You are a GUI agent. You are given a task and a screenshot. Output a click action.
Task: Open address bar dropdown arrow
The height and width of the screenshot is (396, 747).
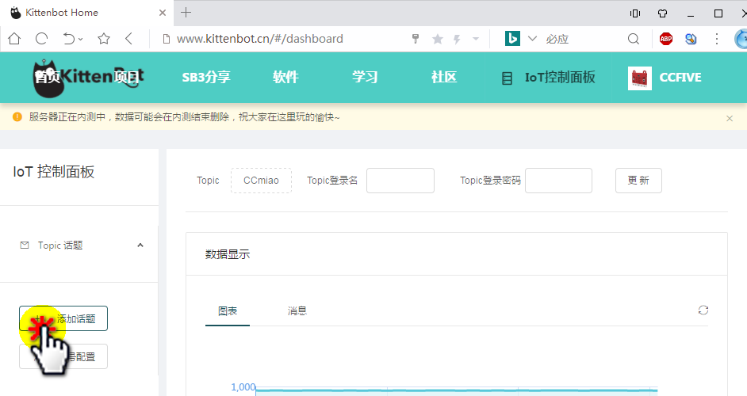click(476, 39)
